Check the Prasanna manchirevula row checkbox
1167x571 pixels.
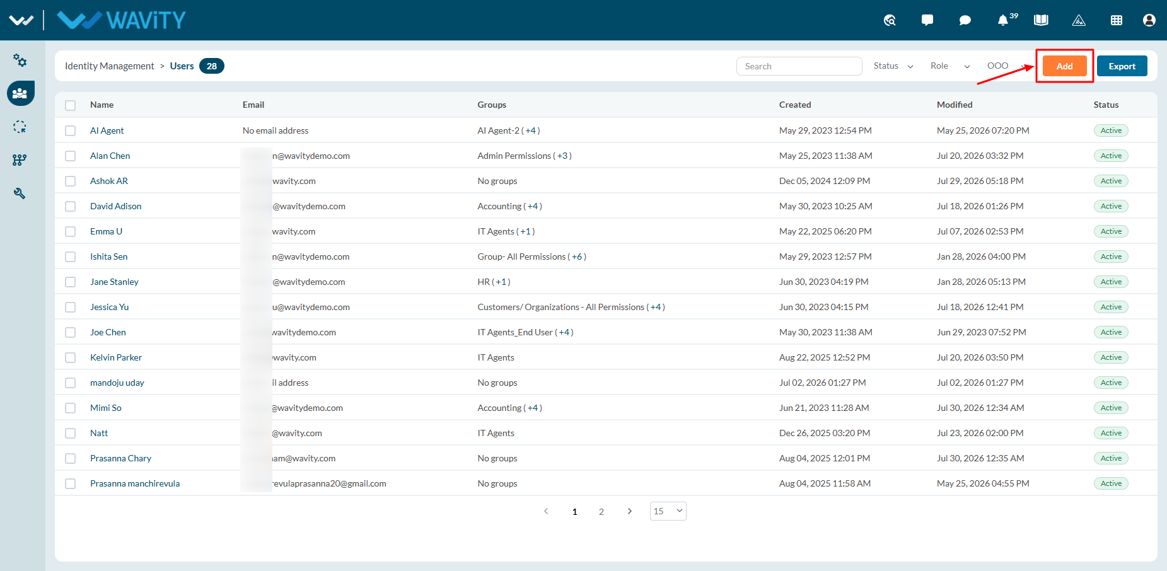click(70, 483)
